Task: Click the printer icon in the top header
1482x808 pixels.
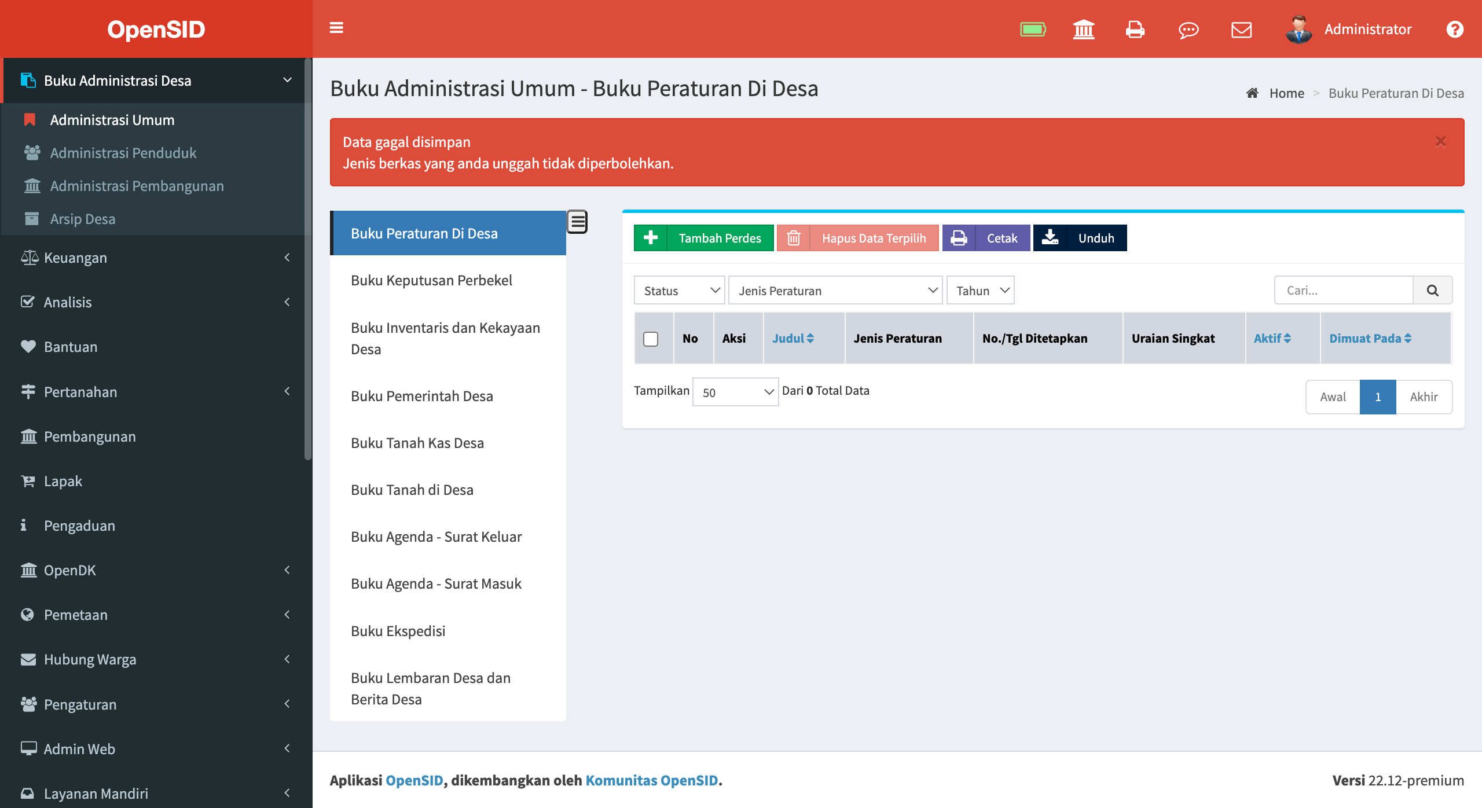Action: click(x=1135, y=29)
